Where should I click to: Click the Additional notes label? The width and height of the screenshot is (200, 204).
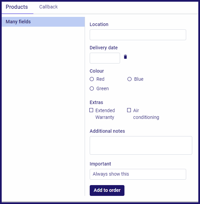(107, 131)
